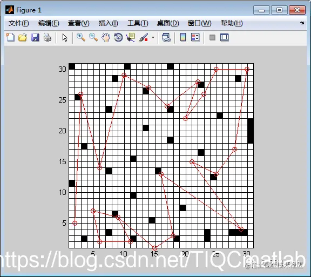Activate the Zoom Out magnifier tool
The height and width of the screenshot is (277, 311).
(93, 37)
